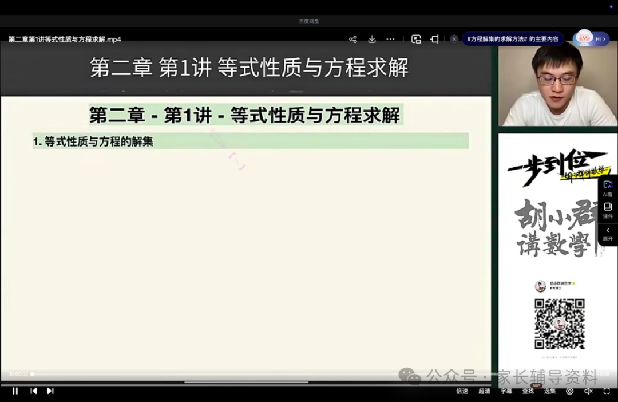Screen dimensions: 618x402
Task: Skip to the next video
Action: pos(50,391)
